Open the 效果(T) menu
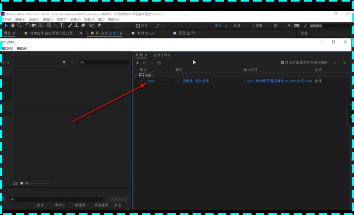This screenshot has width=354, height=215. coord(61,20)
